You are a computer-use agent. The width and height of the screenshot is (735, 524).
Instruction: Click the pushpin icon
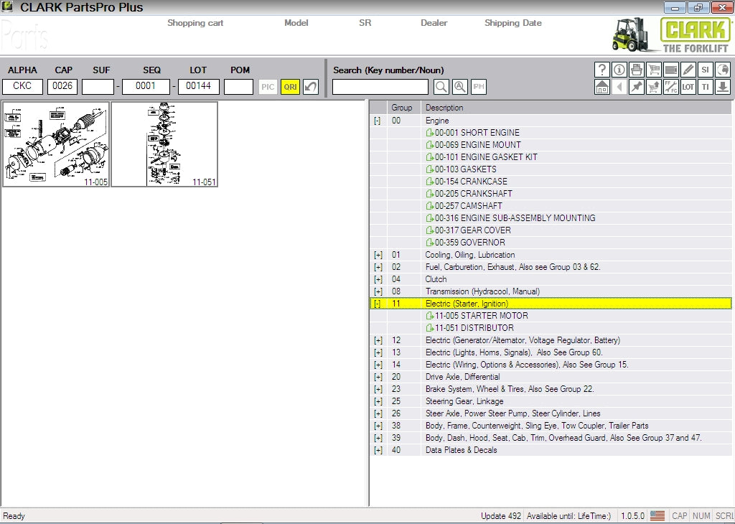click(637, 87)
